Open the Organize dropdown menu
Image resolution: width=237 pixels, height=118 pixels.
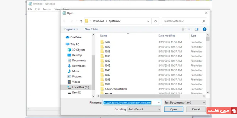(71, 29)
